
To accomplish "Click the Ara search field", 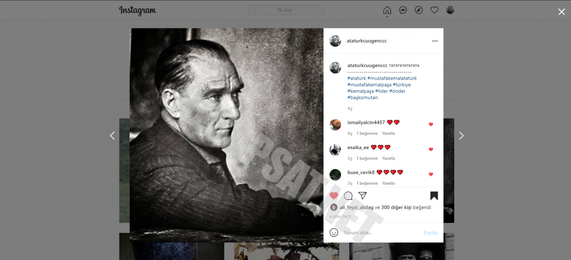I will [x=287, y=10].
